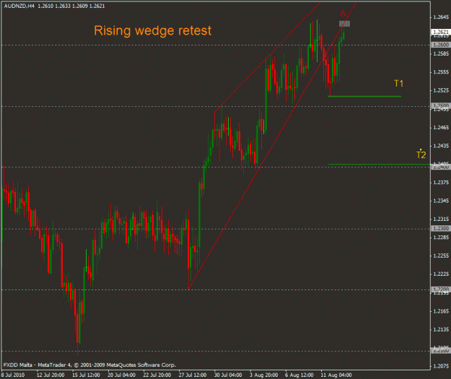Viewport: 451px width, 379px height.
Task: Click the red down arrow marker
Action: [342, 14]
